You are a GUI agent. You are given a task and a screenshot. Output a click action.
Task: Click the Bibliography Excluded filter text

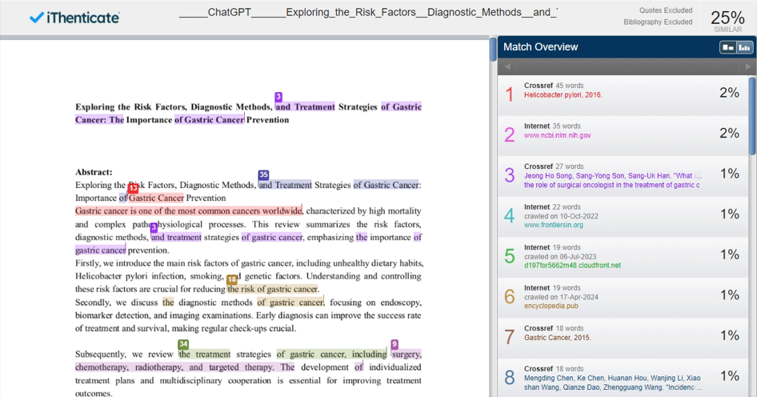tap(658, 22)
